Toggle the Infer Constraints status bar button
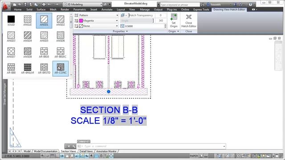Viewport: 285px width, 160px height. point(43,156)
